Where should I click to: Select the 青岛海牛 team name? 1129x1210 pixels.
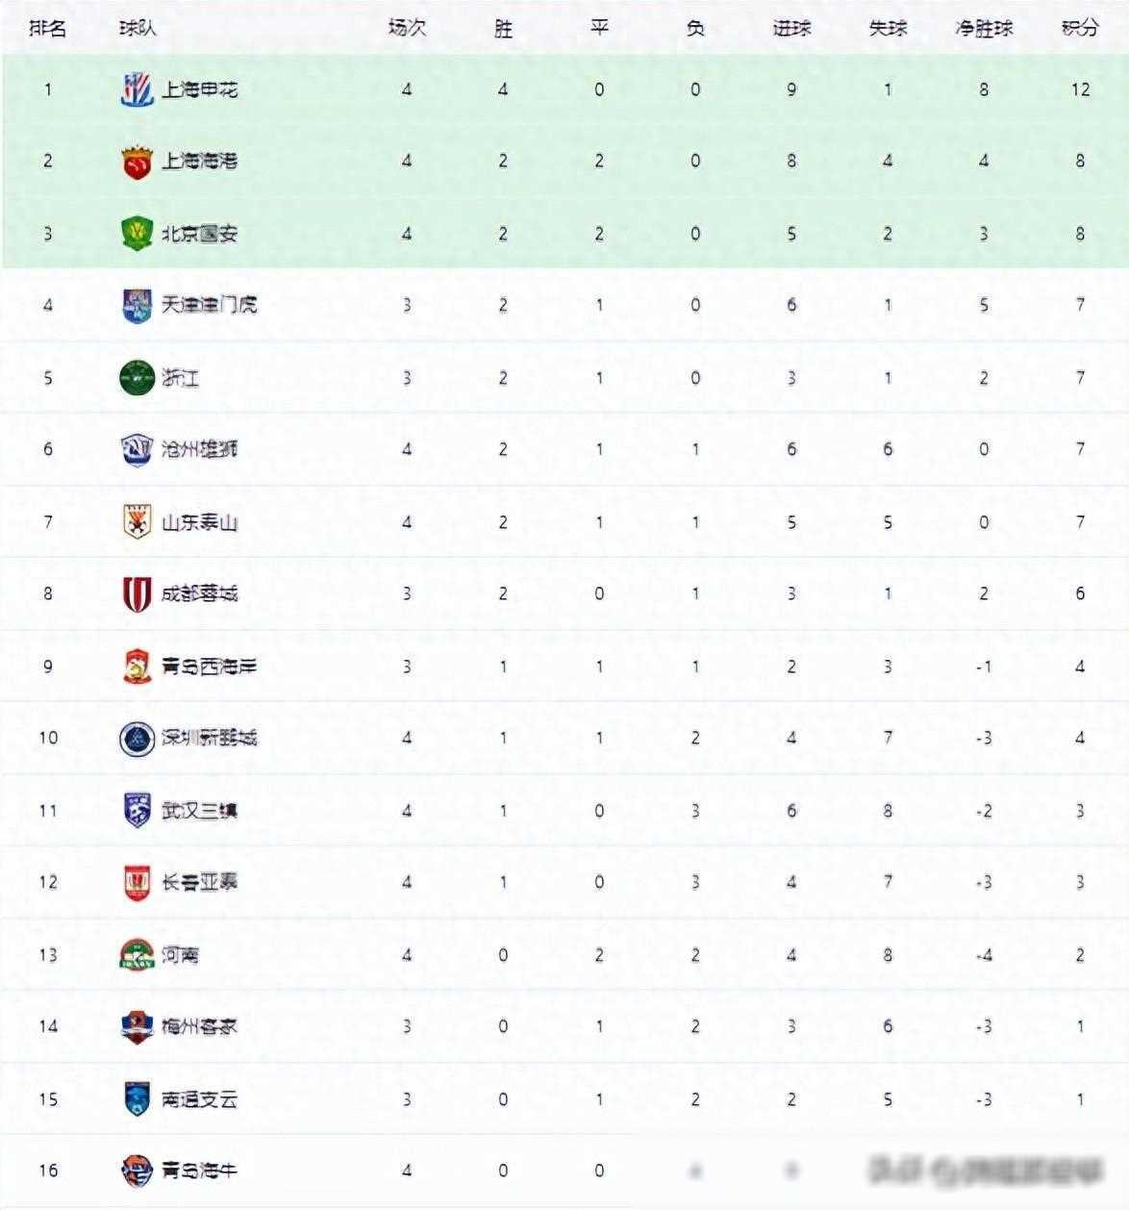coord(199,1171)
